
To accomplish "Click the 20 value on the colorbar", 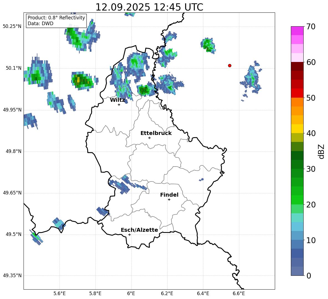I will (311, 205).
